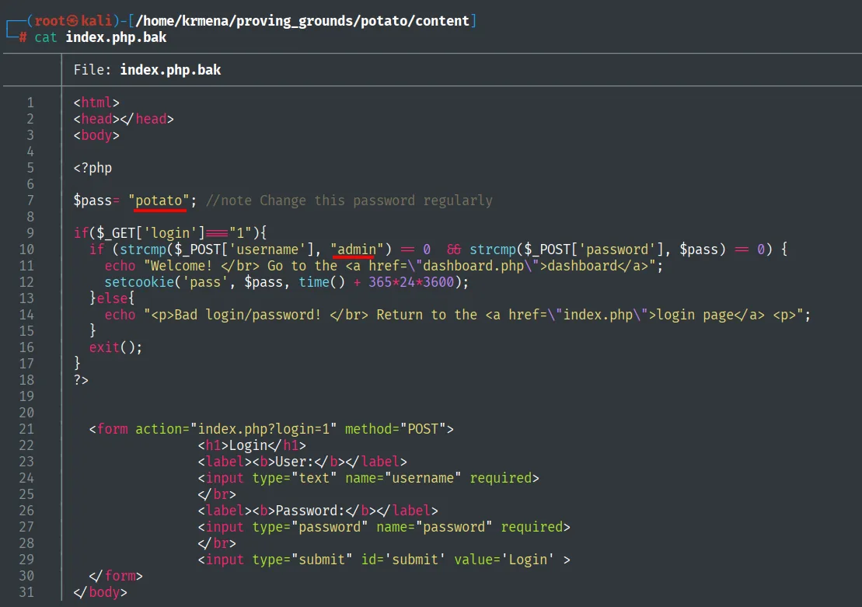Click the $pass variable on line 7
The image size is (862, 607).
(92, 201)
